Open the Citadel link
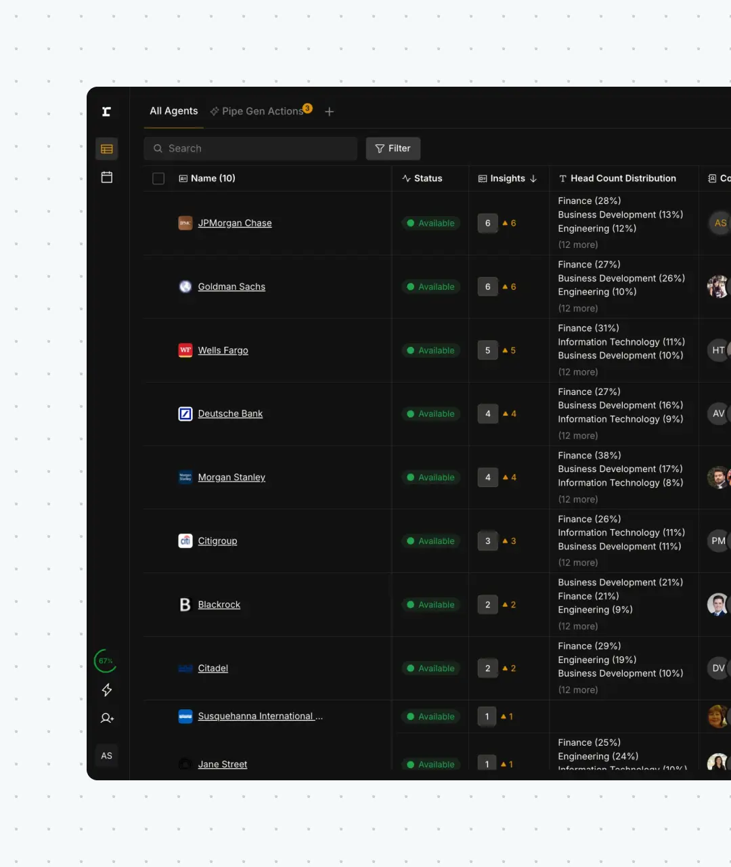 pos(213,669)
